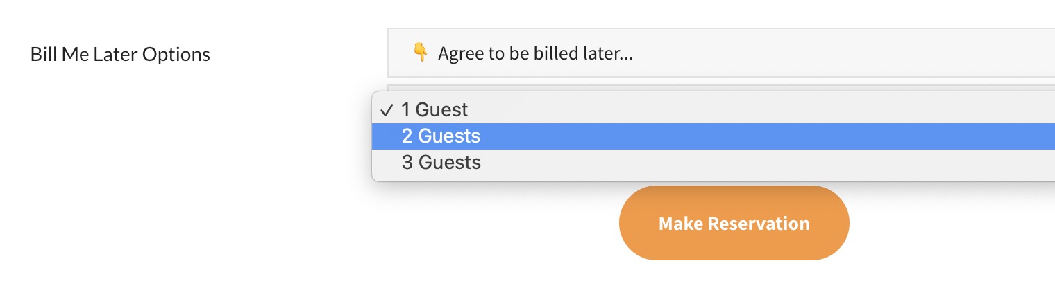The width and height of the screenshot is (1055, 288).
Task: Click the pointing-down hand emoji icon
Action: pos(420,53)
